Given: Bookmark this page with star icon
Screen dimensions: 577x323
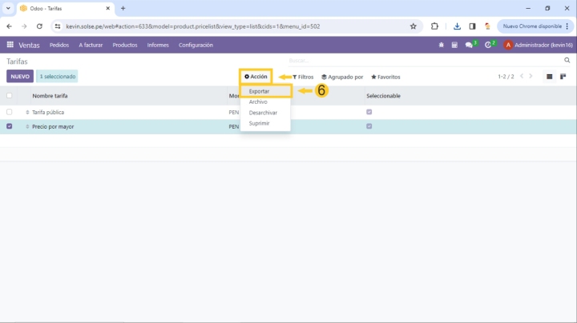Looking at the screenshot, I should click(x=414, y=26).
